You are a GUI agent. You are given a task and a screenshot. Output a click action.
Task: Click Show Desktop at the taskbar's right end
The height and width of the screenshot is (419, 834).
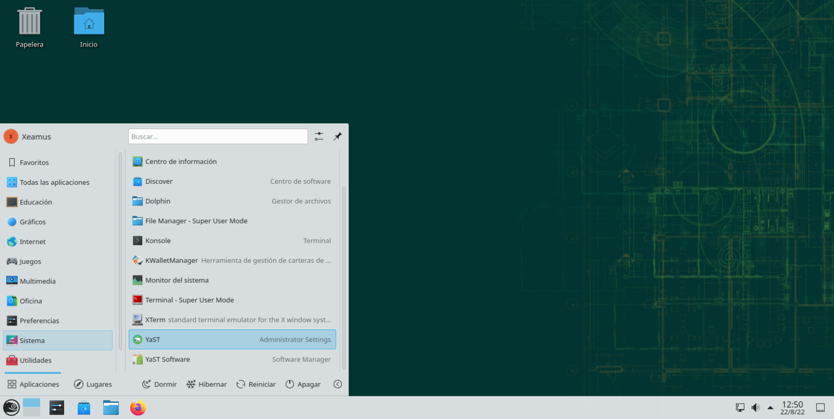(x=820, y=407)
